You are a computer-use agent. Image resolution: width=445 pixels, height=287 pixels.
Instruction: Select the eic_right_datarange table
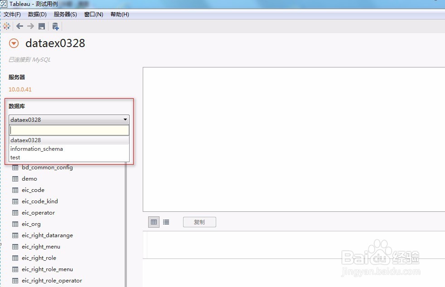click(x=48, y=235)
